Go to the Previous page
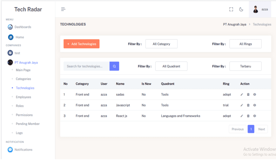This screenshot has height=164, width=276. point(238,129)
